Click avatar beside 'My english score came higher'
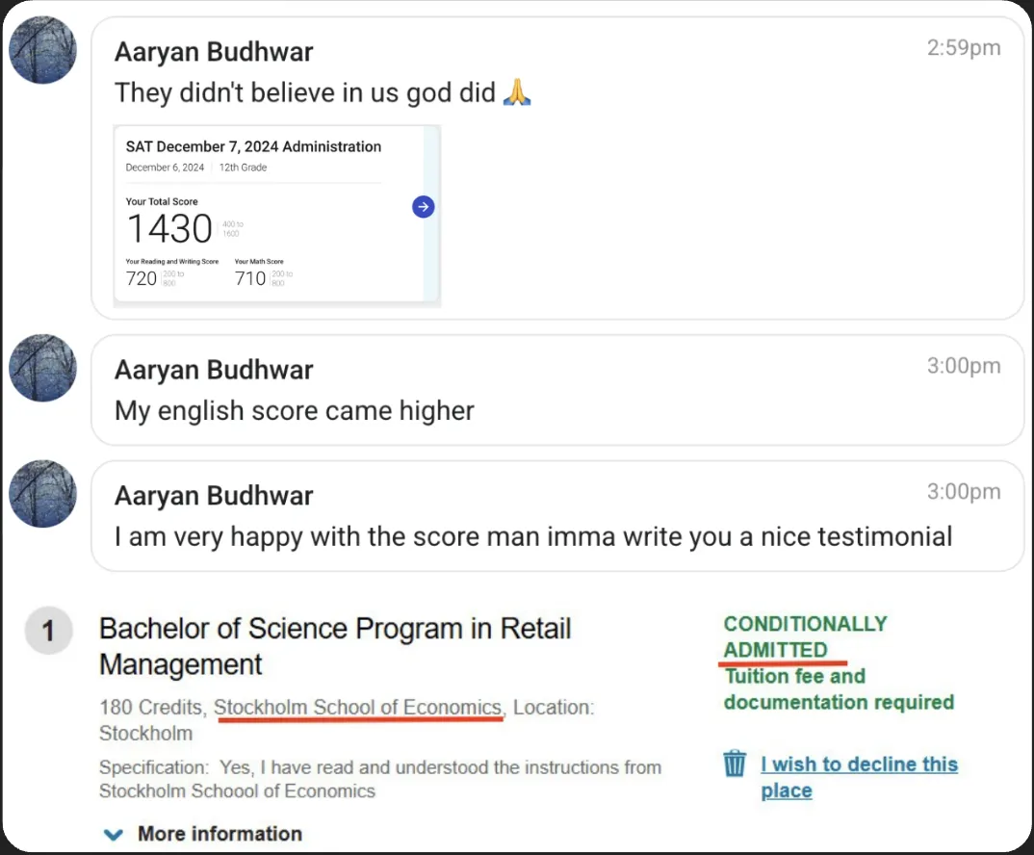The image size is (1034, 855). tap(43, 368)
